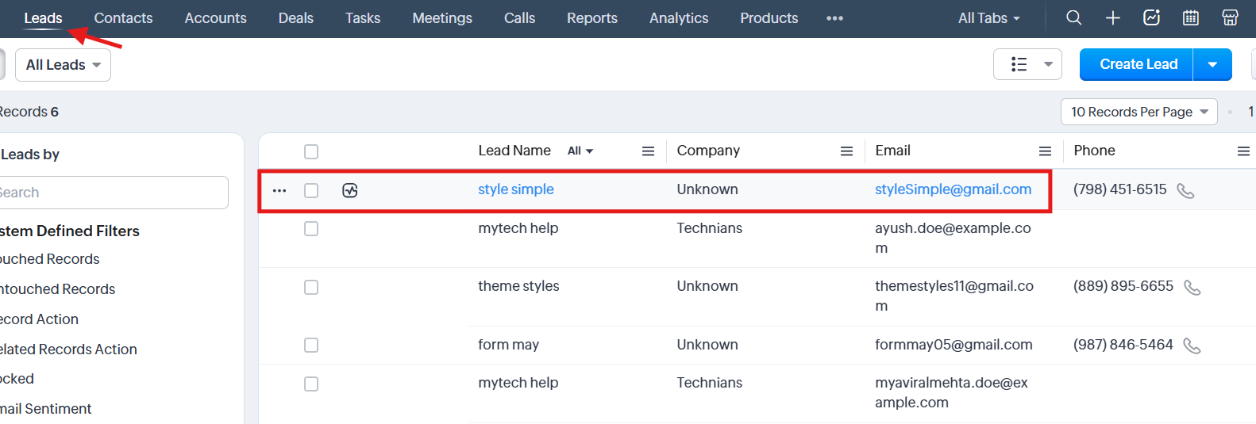The height and width of the screenshot is (424, 1256).
Task: Click the filter search input field
Action: (x=114, y=193)
